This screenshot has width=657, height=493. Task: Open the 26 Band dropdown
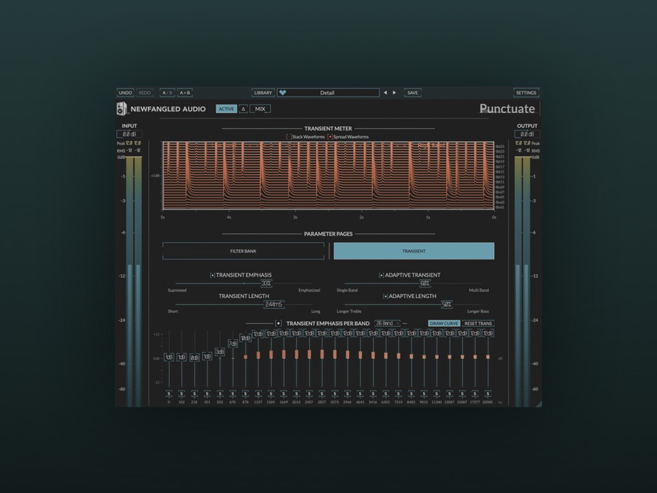pyautogui.click(x=387, y=323)
